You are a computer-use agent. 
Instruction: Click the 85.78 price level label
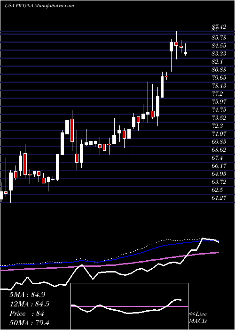tap(219, 38)
